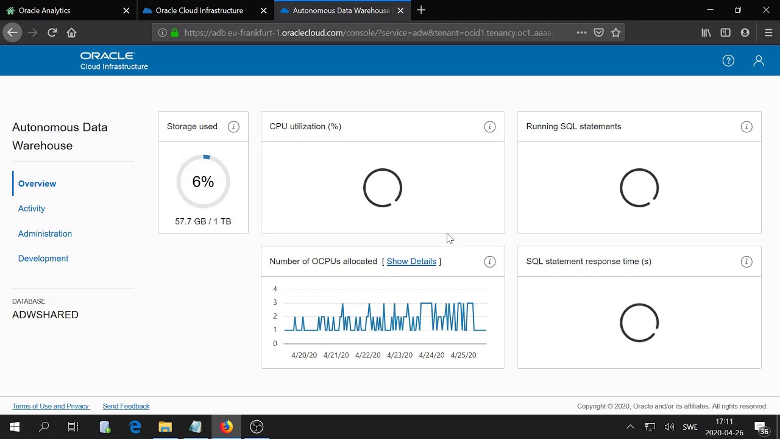Go back with the browser back arrow
Screen dimensions: 780x439
(x=12, y=32)
